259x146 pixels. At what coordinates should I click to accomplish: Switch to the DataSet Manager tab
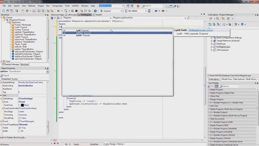pyautogui.click(x=11, y=64)
